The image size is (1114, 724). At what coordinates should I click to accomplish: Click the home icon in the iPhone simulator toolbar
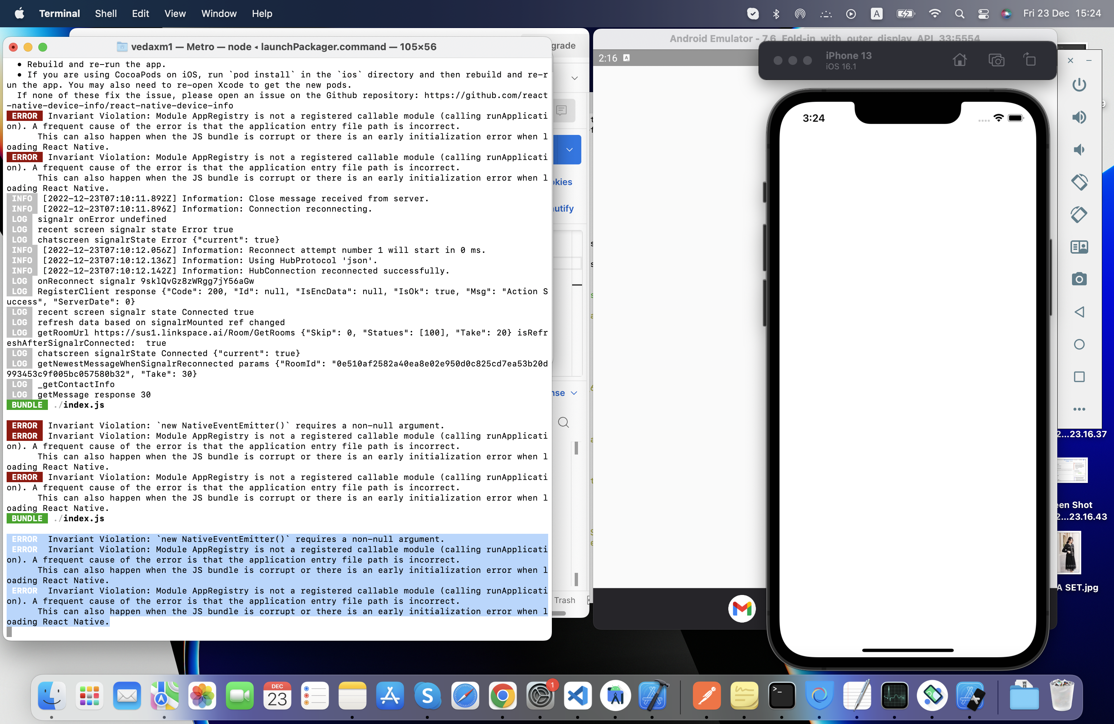tap(960, 60)
